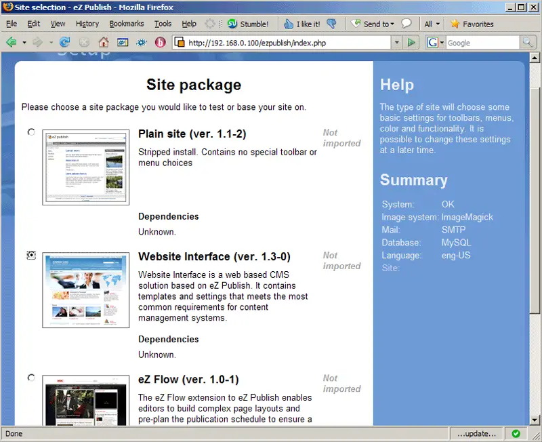This screenshot has height=442, width=542.
Task: Click the MySQL database summary value
Action: (x=456, y=243)
